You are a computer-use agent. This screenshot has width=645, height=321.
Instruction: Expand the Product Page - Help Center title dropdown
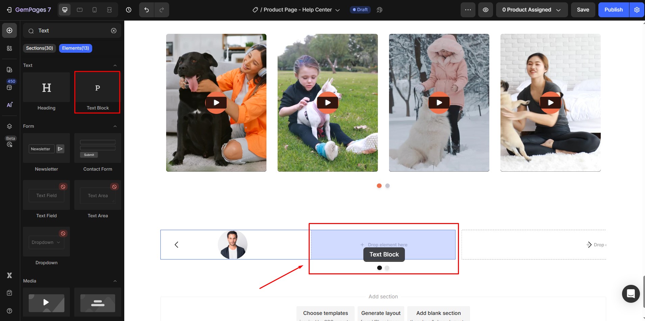click(x=337, y=10)
